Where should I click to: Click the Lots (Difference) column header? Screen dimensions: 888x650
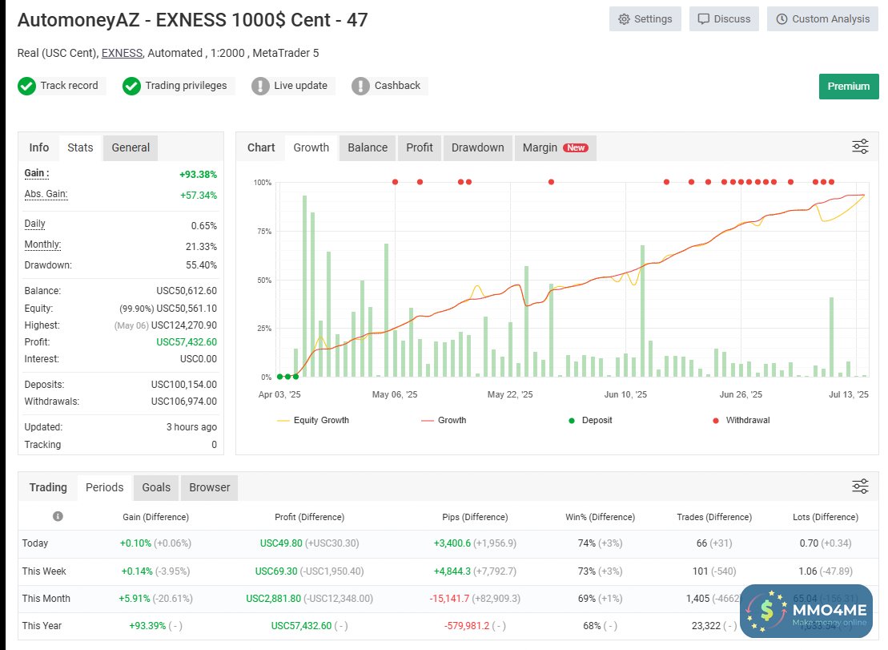(825, 518)
